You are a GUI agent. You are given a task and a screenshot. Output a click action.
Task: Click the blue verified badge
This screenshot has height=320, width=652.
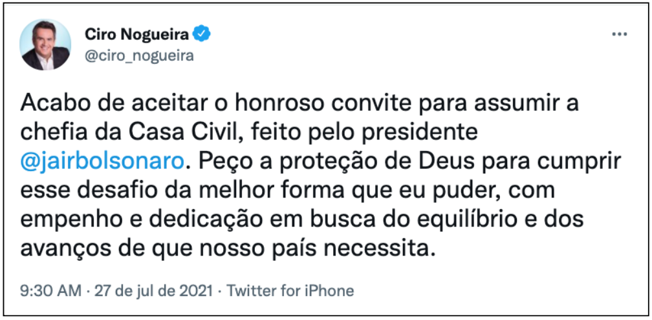(201, 33)
